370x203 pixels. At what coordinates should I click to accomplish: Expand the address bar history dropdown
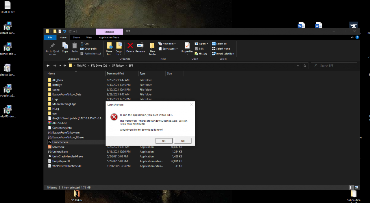(298, 66)
